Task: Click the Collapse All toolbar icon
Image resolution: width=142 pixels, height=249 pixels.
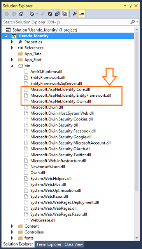Action: (x=57, y=14)
